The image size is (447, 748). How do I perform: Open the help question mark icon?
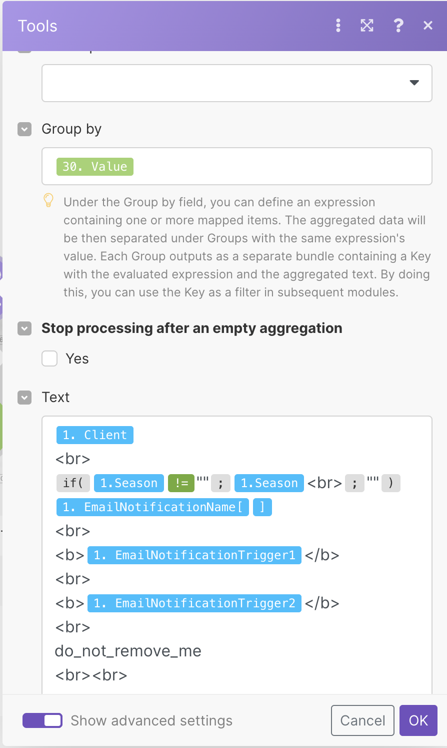(398, 26)
